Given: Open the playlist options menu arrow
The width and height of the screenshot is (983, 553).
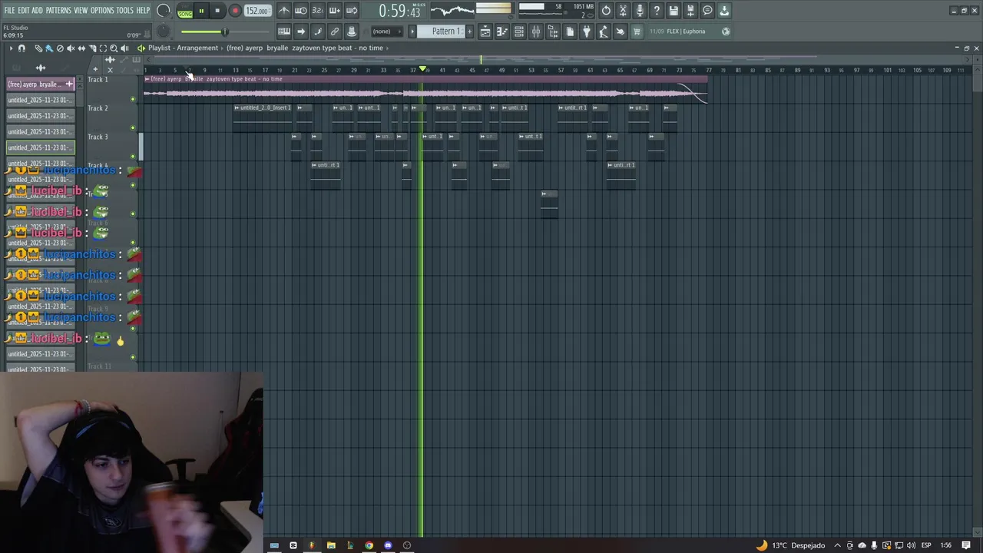Looking at the screenshot, I should pos(11,48).
